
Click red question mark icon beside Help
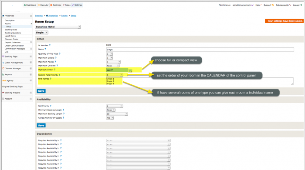[x=261, y=5]
